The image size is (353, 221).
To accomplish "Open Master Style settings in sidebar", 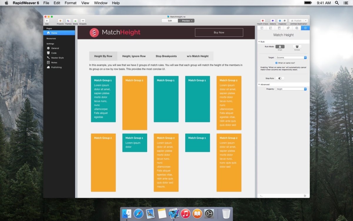I will [57, 58].
